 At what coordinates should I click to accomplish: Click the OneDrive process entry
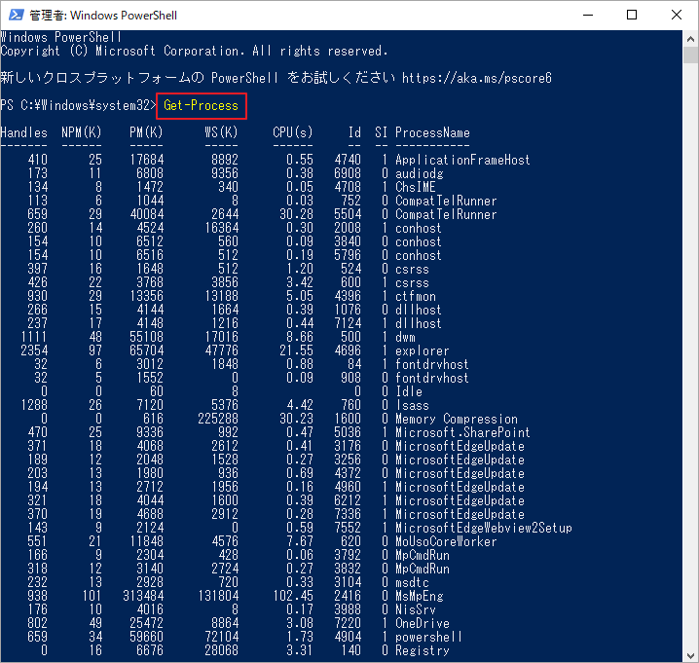(x=424, y=623)
